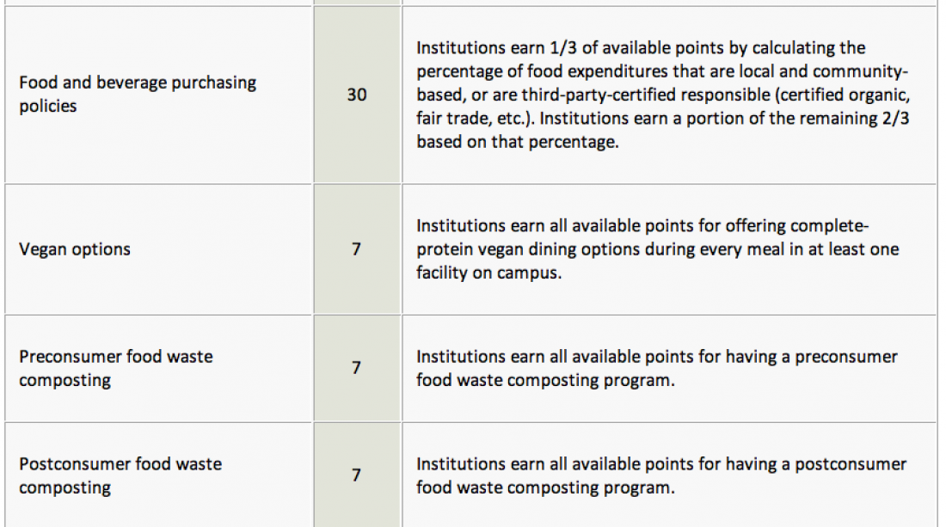Viewport: 946px width, 527px height.
Task: Select the 'Vegan options' row label
Action: click(75, 249)
